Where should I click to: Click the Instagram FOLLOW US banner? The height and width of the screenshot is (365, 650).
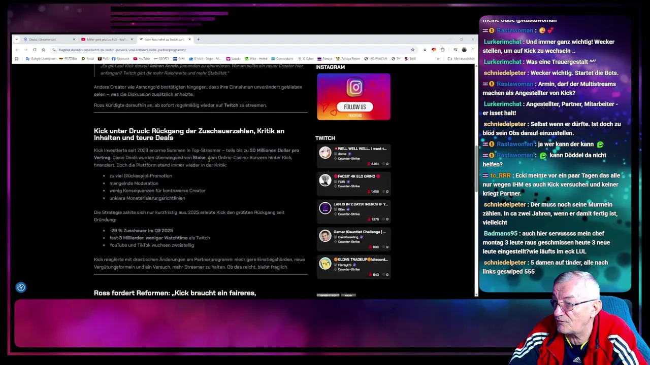[x=353, y=97]
